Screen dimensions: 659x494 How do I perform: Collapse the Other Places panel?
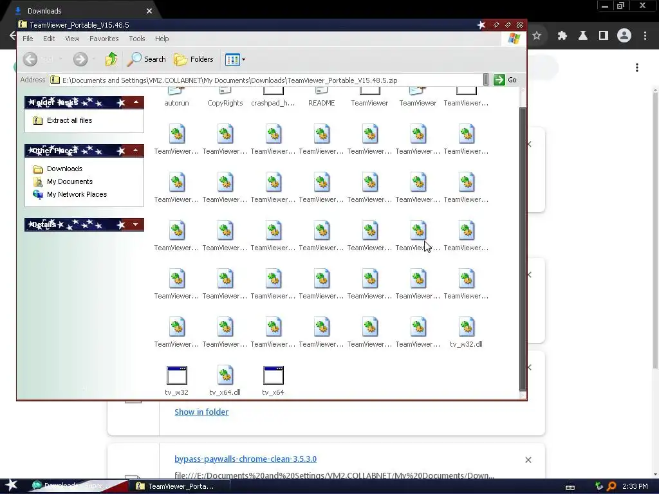pos(136,151)
